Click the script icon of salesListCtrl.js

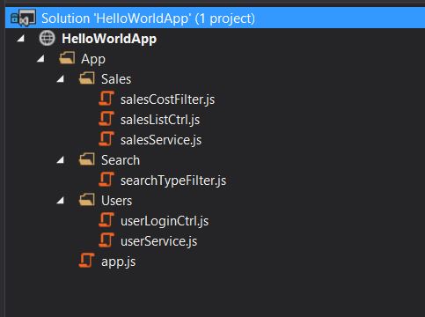coord(106,119)
